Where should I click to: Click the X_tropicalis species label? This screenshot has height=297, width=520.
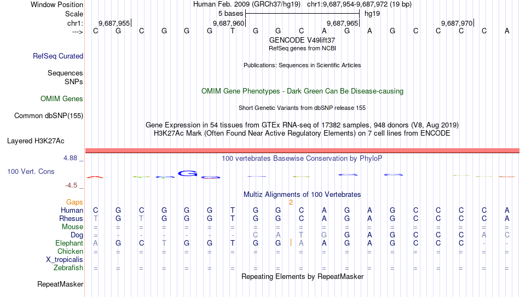(65, 260)
